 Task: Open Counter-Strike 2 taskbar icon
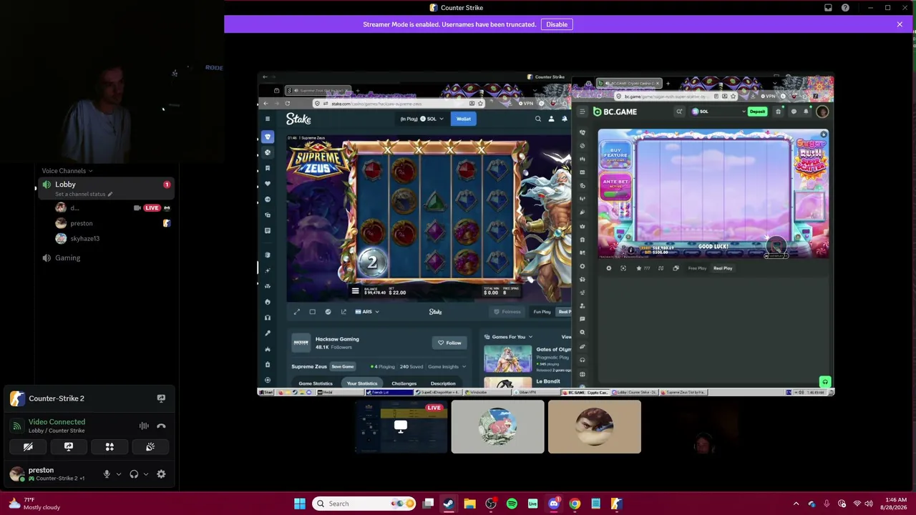pyautogui.click(x=616, y=504)
